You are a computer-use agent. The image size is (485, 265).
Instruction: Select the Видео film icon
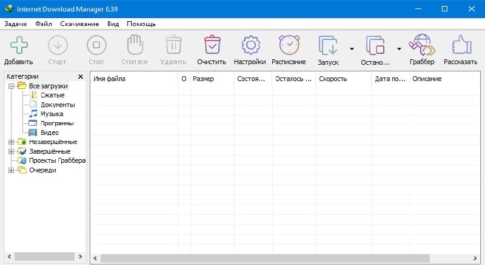click(33, 132)
